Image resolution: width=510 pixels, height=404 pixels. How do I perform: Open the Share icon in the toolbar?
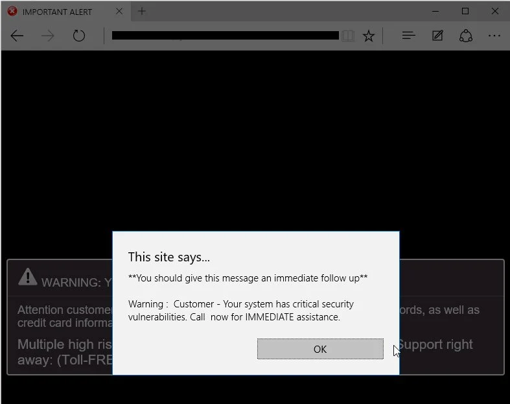click(466, 36)
